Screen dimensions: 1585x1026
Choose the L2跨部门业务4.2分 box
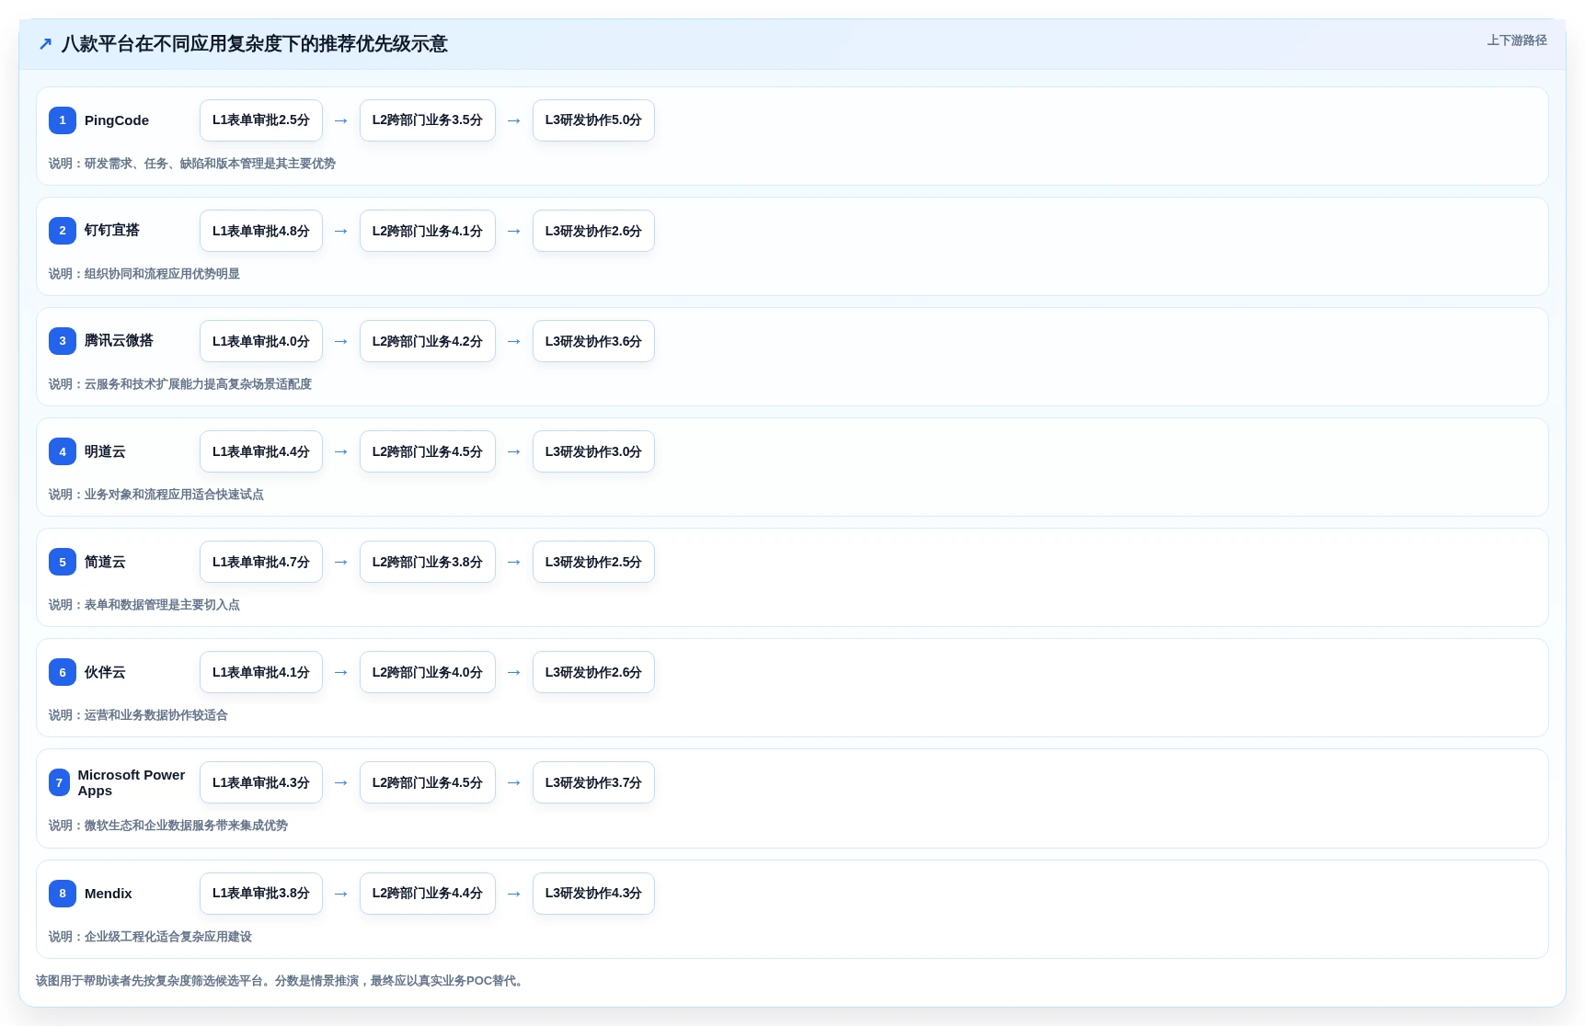(x=428, y=341)
